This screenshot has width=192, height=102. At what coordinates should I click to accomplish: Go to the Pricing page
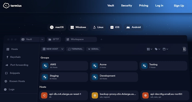point(144,6)
